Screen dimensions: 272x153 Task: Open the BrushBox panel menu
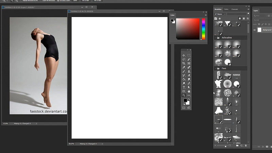[x=249, y=10]
